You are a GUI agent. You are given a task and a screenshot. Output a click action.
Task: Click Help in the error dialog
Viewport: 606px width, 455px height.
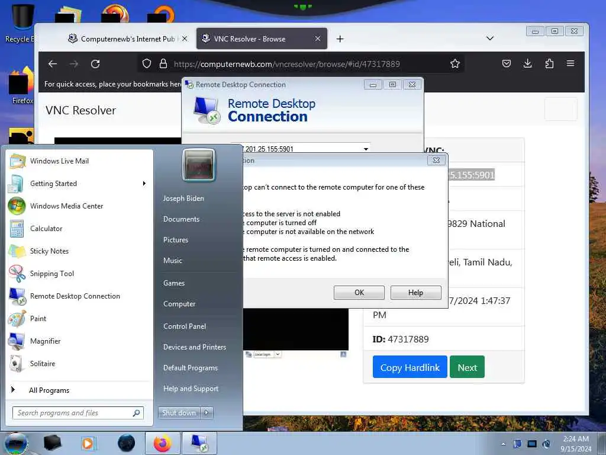(x=416, y=293)
